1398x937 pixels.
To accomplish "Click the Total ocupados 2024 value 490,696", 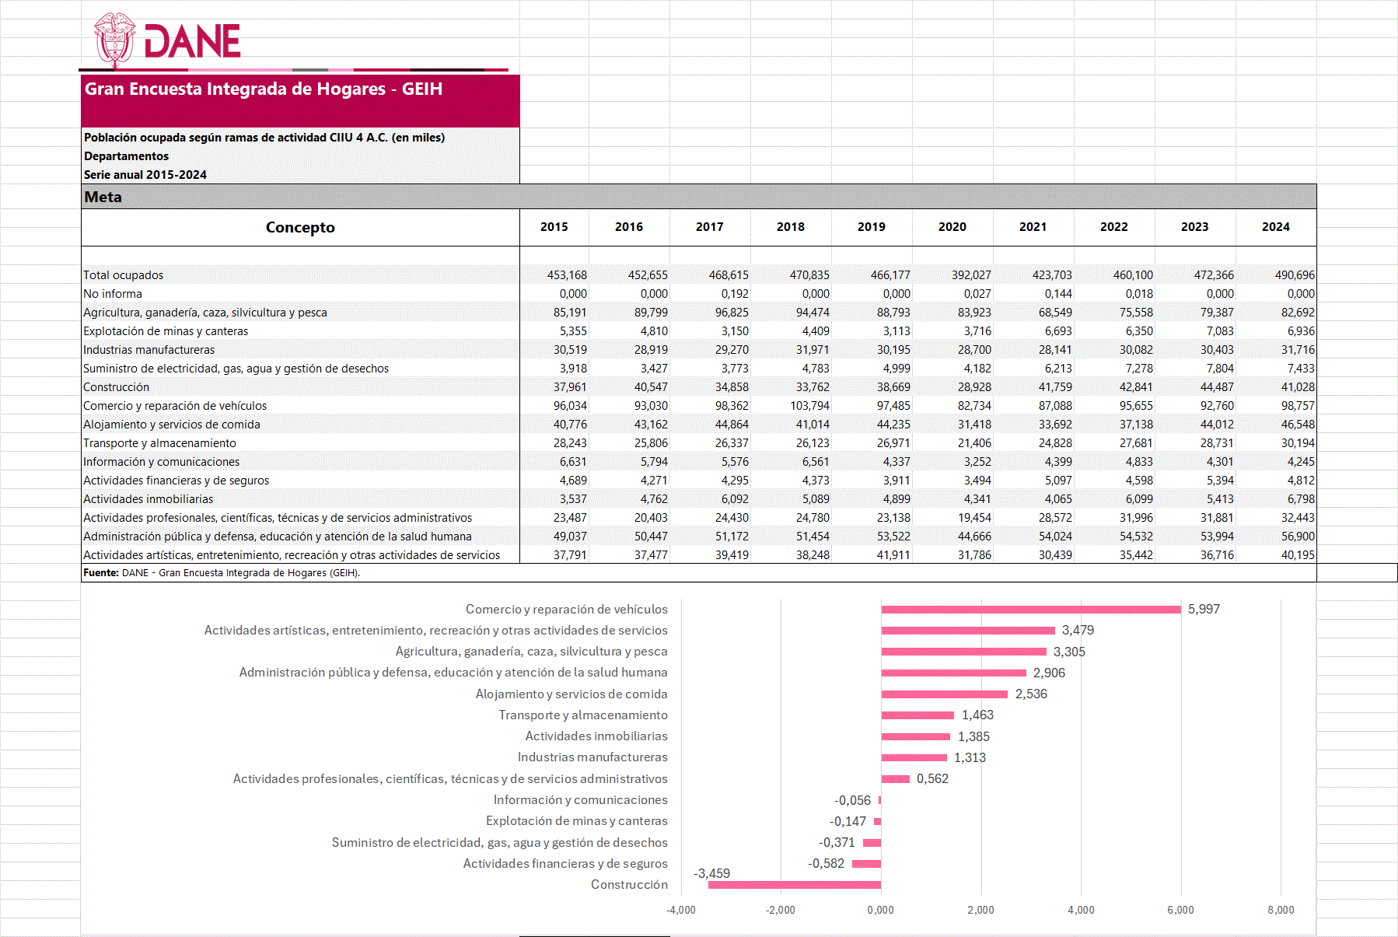I will click(1294, 275).
